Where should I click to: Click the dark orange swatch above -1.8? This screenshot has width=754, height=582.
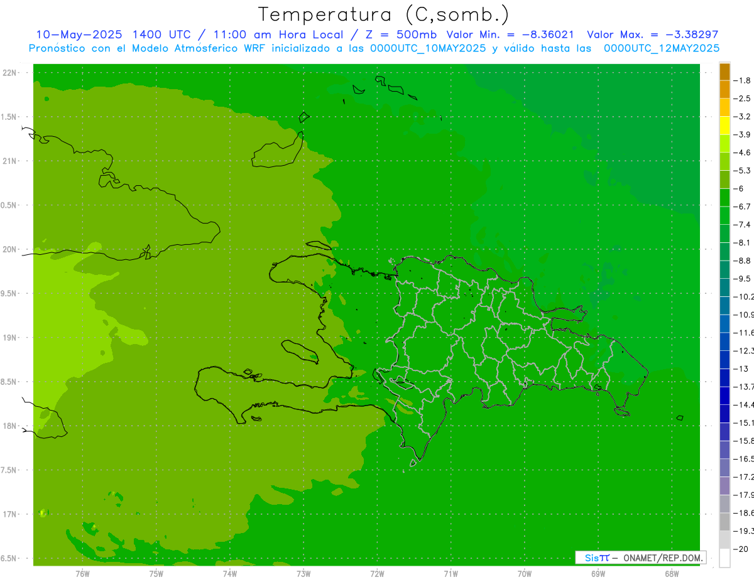tap(724, 72)
